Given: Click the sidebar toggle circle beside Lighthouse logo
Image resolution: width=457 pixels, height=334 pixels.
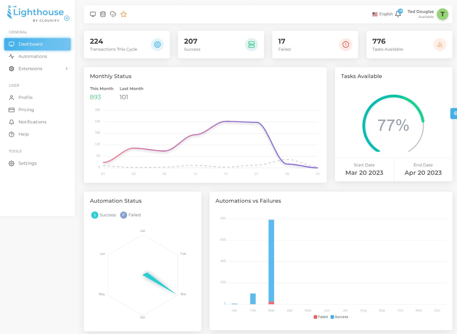Looking at the screenshot, I should coord(67,18).
